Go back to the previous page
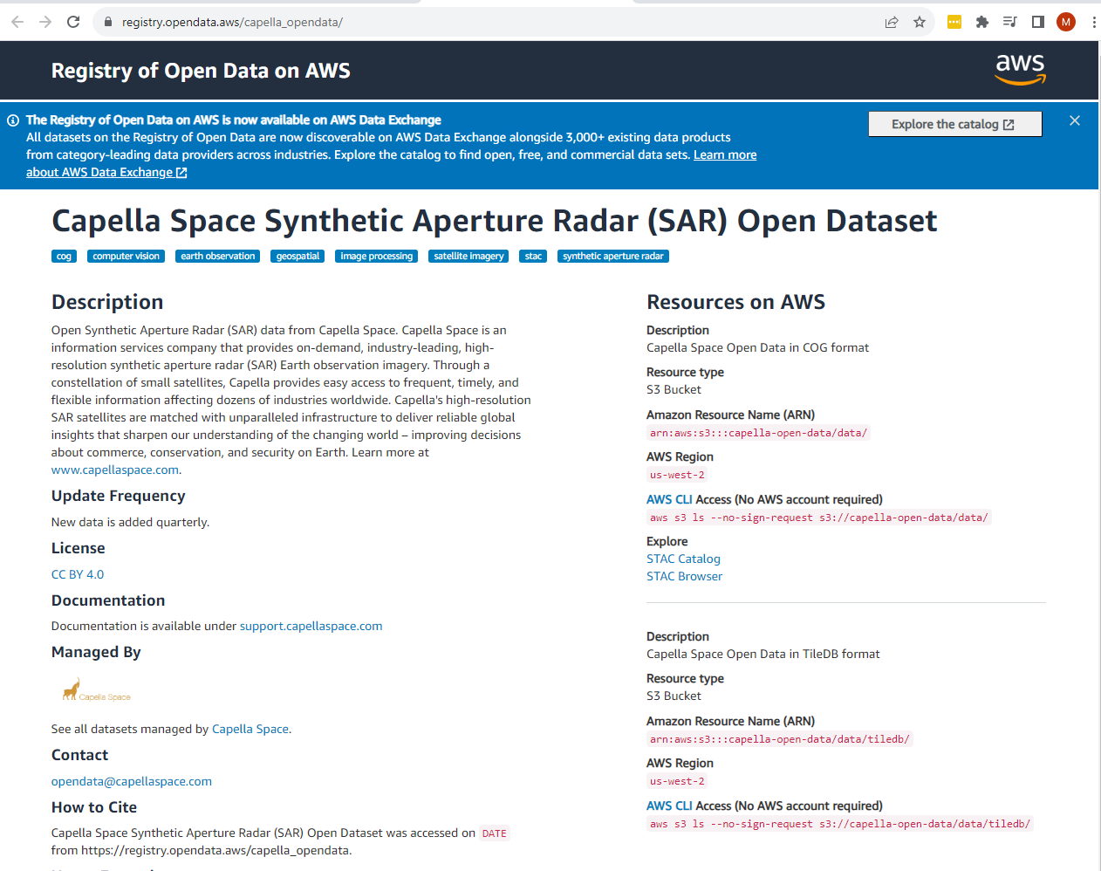Screen dimensions: 1101x871 tap(17, 22)
